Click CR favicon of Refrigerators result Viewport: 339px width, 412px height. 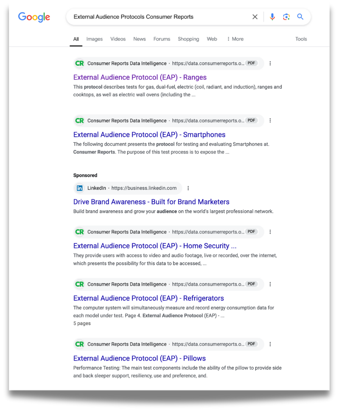pyautogui.click(x=80, y=284)
